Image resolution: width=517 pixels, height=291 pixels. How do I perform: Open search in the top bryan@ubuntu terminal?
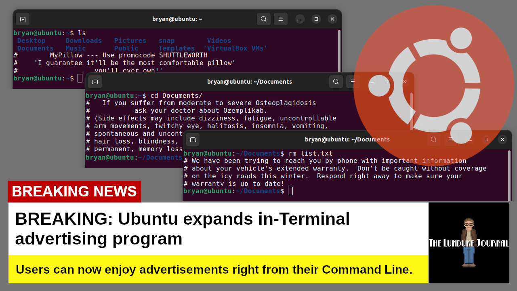point(264,19)
